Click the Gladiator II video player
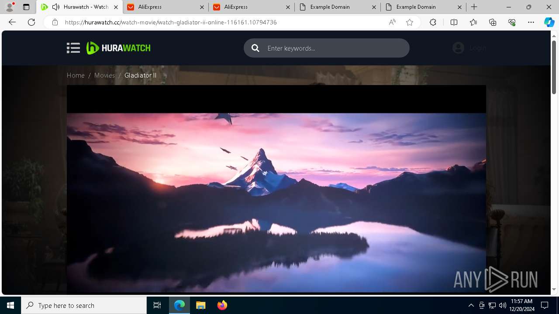This screenshot has width=559, height=314. click(276, 189)
